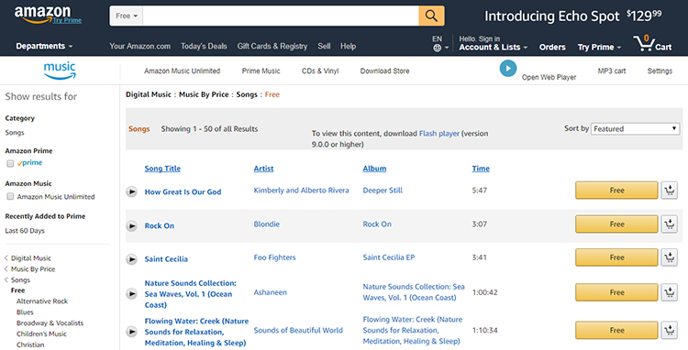This screenshot has height=350, width=688.
Task: Open Deeper Still album
Action: (383, 190)
